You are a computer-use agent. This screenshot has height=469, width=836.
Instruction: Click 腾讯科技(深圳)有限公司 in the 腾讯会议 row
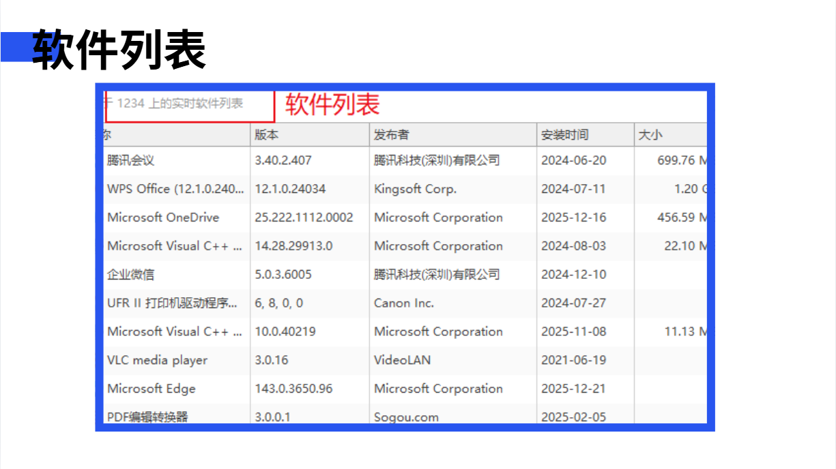pos(437,160)
